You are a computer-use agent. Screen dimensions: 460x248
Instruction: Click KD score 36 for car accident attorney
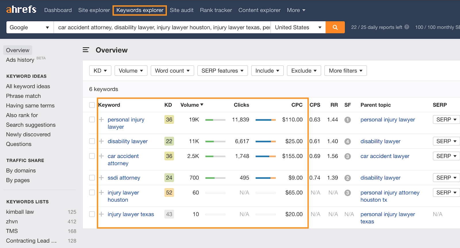click(x=169, y=156)
